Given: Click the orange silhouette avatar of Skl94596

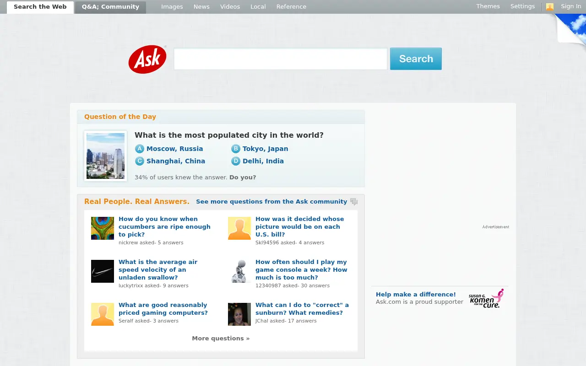Looking at the screenshot, I should pyautogui.click(x=239, y=228).
